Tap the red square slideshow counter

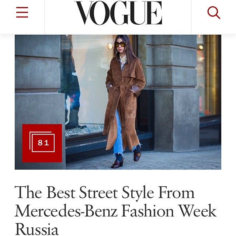(x=42, y=143)
